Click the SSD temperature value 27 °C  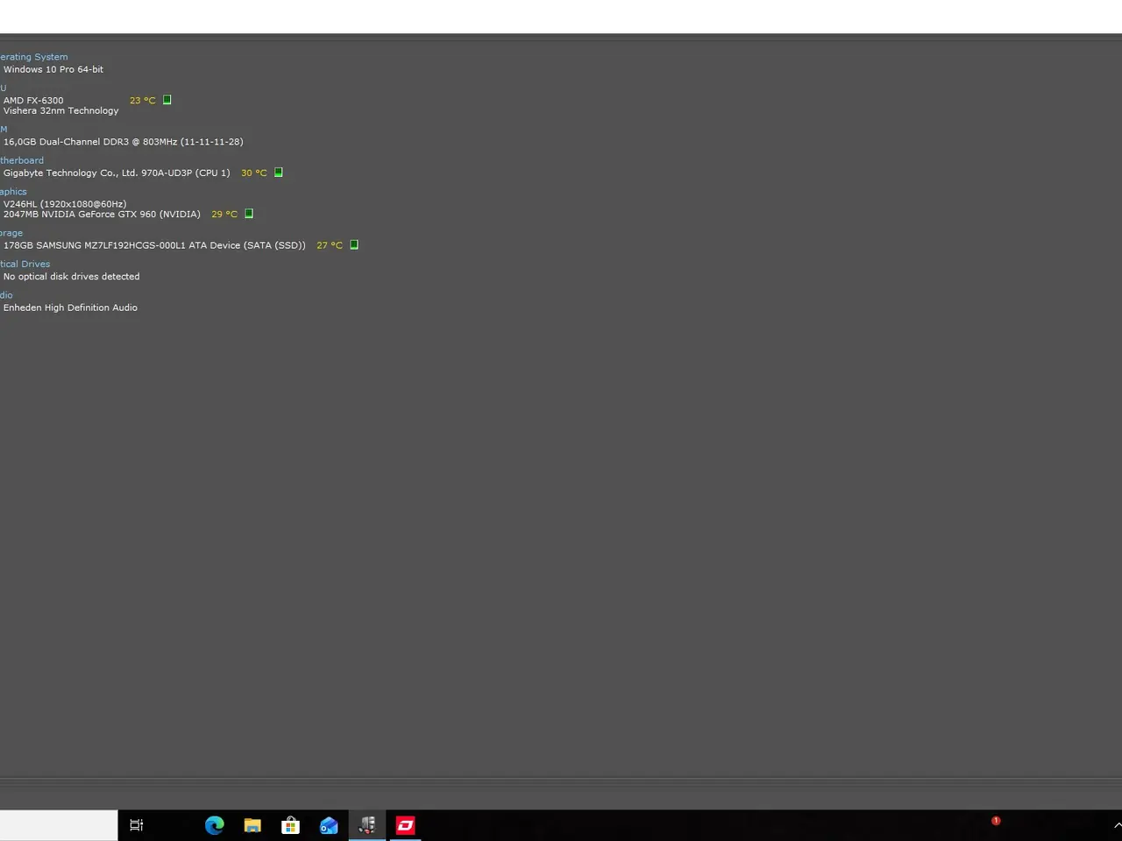point(329,246)
